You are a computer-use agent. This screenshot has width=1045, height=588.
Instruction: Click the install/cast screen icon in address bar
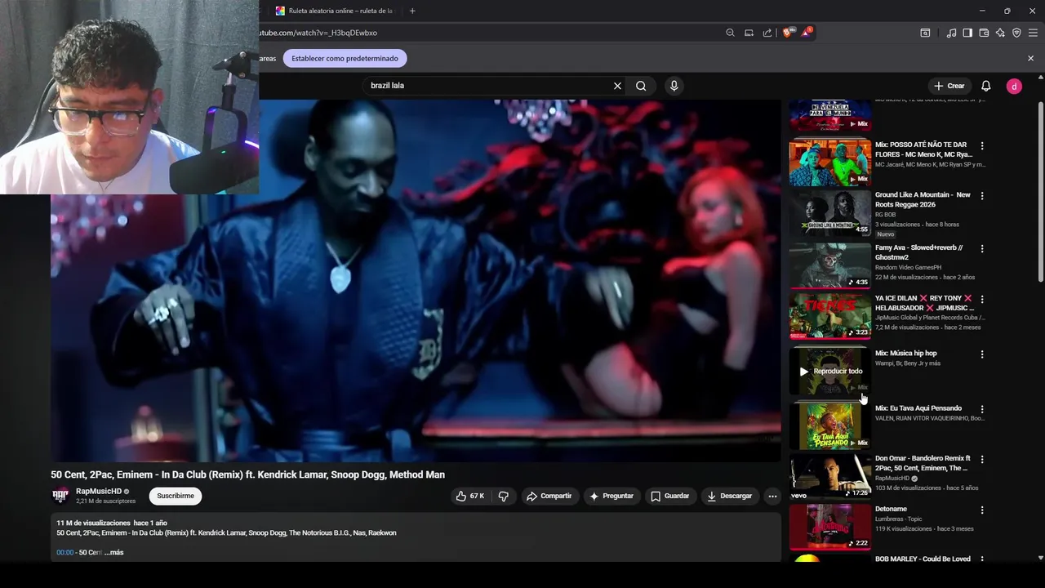[749, 33]
